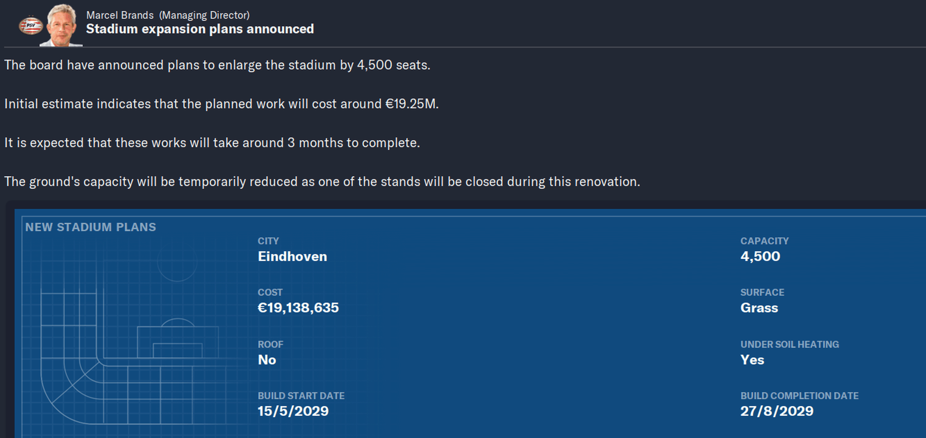Select the Grass surface value

tap(759, 308)
